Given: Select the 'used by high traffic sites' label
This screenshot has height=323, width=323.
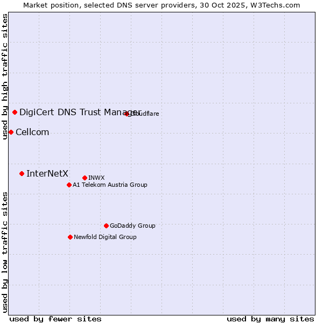Looking at the screenshot, I should [5, 76].
